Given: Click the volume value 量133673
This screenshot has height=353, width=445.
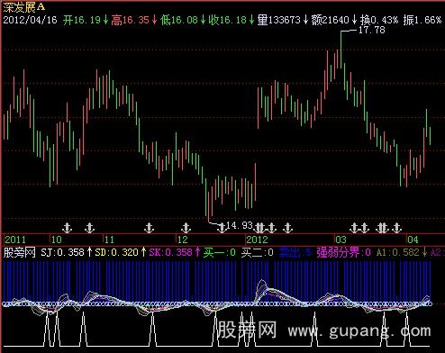Looking at the screenshot, I should point(283,20).
